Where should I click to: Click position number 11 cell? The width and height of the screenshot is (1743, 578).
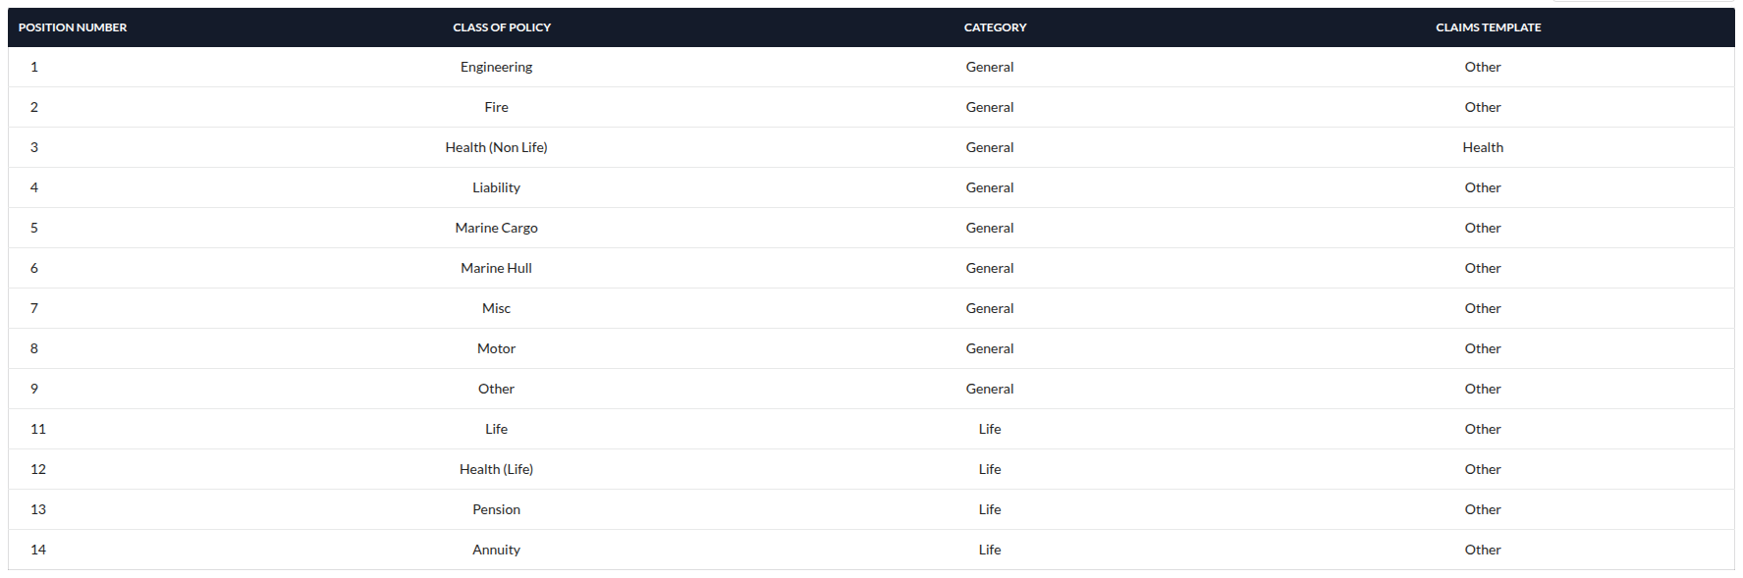tap(38, 429)
